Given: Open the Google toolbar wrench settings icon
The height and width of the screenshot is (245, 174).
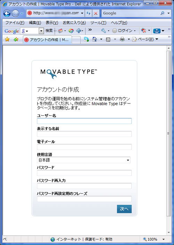Looking at the screenshot, I should click(x=103, y=31).
